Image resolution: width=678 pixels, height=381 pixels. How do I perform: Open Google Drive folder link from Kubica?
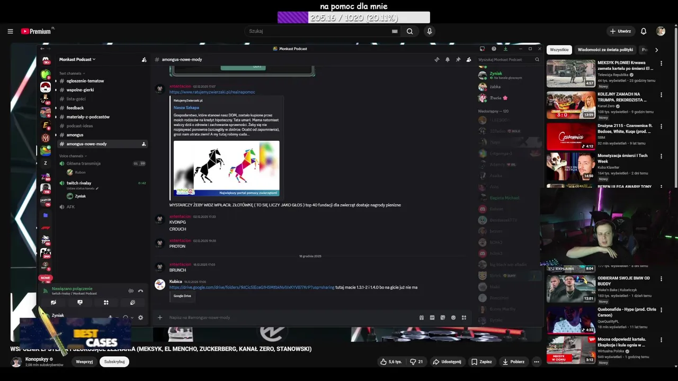252,287
